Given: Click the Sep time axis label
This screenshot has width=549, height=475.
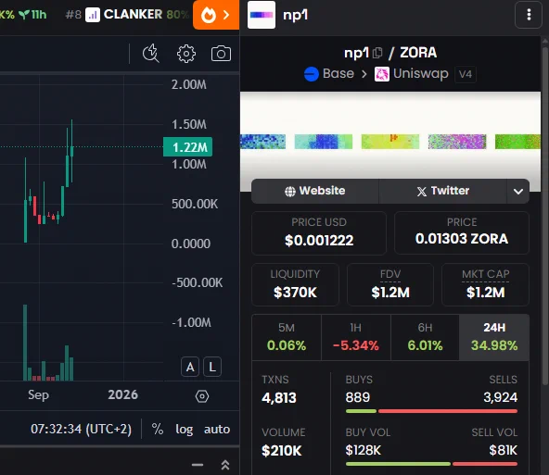Looking at the screenshot, I should (x=38, y=395).
